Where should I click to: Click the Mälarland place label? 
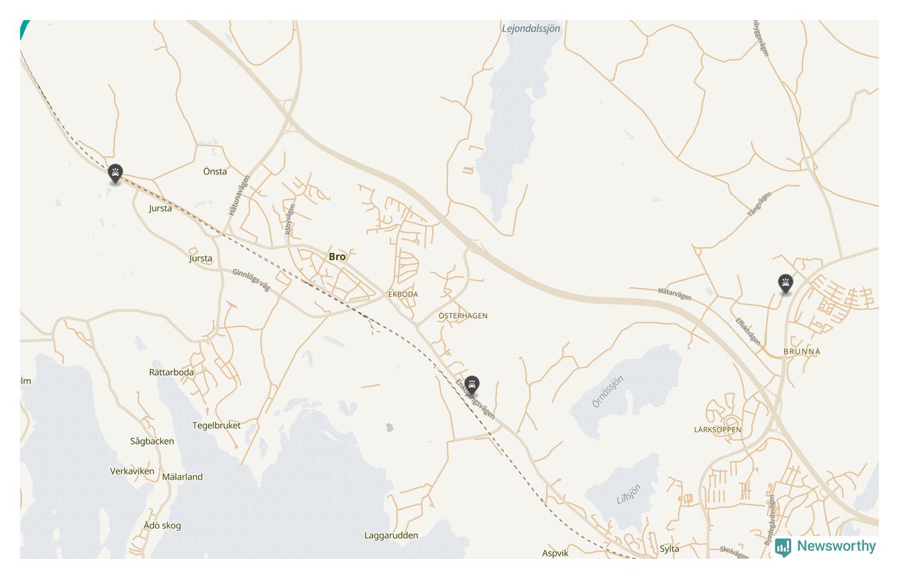(x=182, y=477)
